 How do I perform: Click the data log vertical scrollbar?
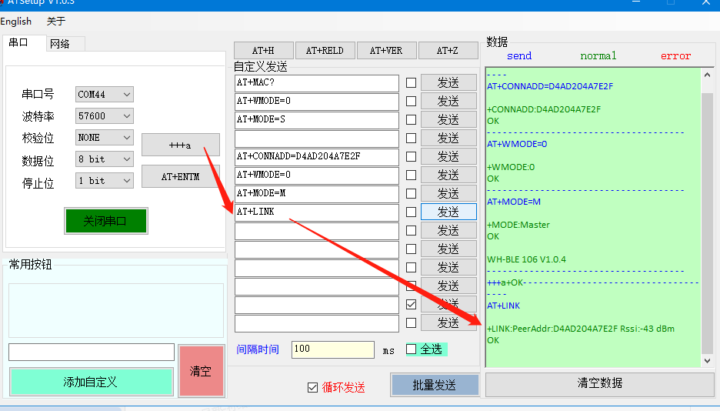(708, 216)
